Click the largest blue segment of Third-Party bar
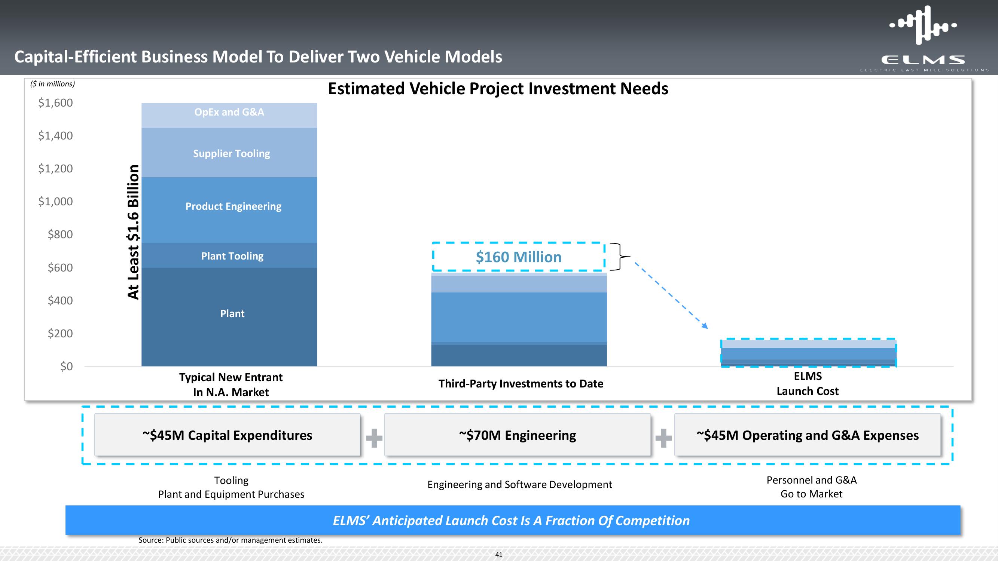This screenshot has height=561, width=998. tap(519, 317)
